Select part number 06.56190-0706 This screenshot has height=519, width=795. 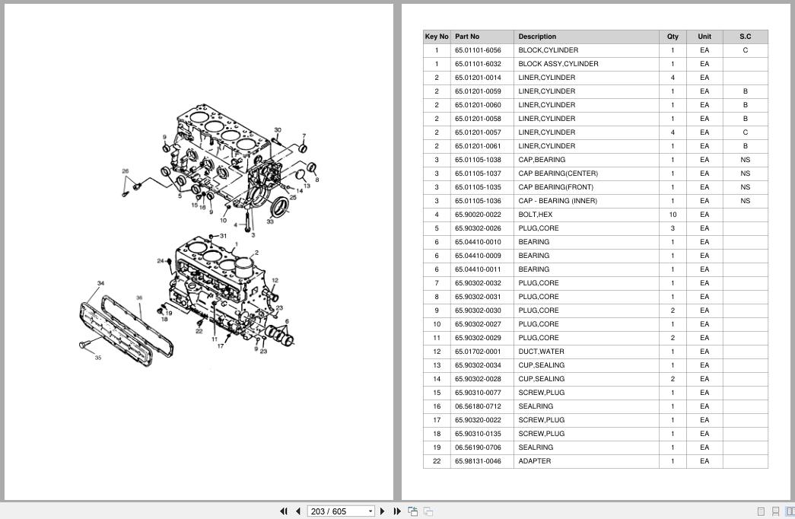click(478, 447)
